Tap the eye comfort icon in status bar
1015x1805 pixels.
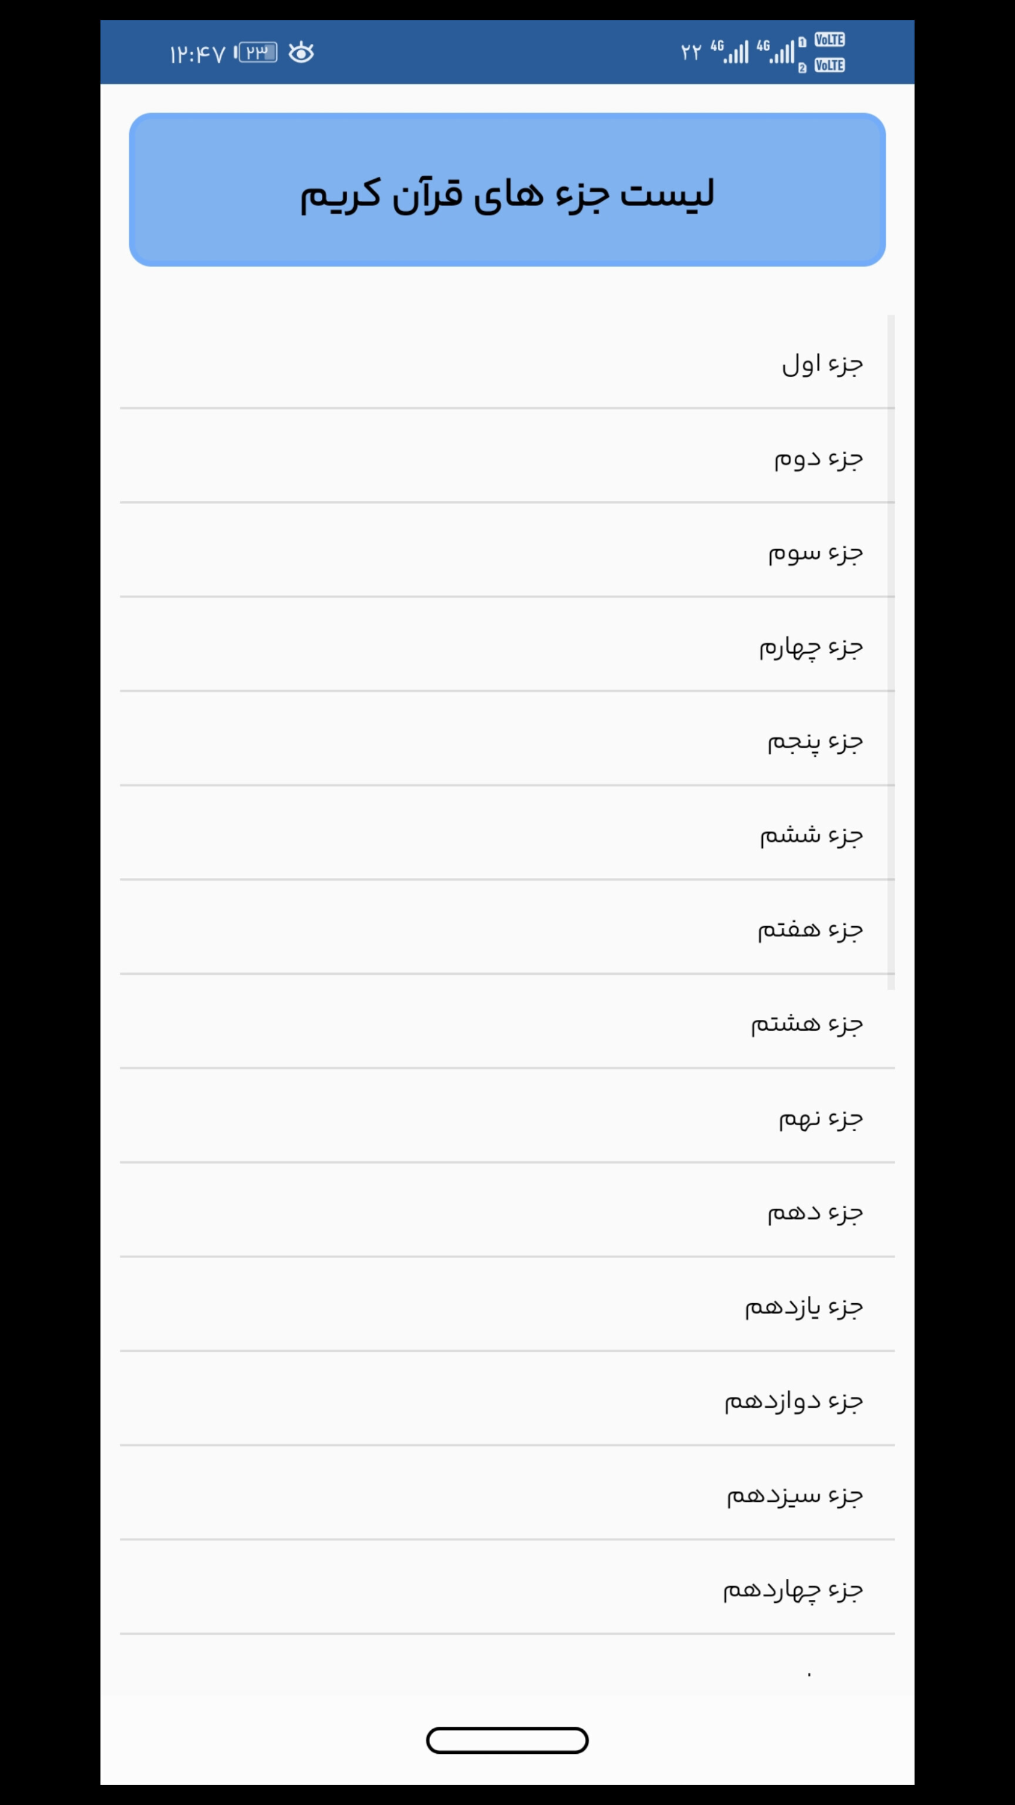(x=301, y=52)
